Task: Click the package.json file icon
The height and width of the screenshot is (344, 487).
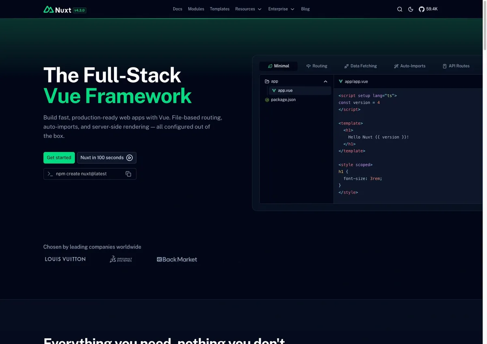Action: point(267,100)
